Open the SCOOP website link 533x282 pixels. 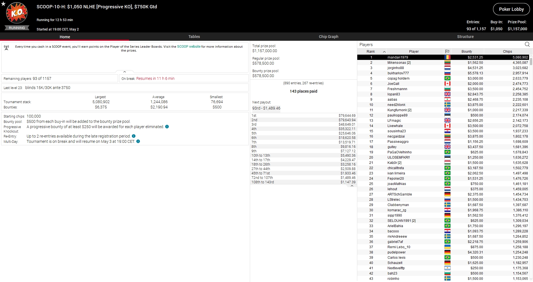[189, 47]
